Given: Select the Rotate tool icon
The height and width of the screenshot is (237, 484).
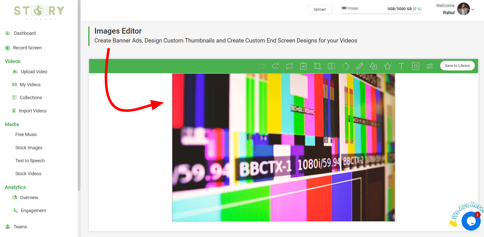Looking at the screenshot, I should (346, 66).
